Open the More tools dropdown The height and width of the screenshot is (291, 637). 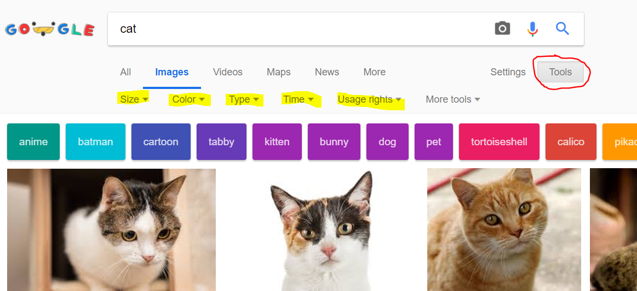tap(453, 99)
